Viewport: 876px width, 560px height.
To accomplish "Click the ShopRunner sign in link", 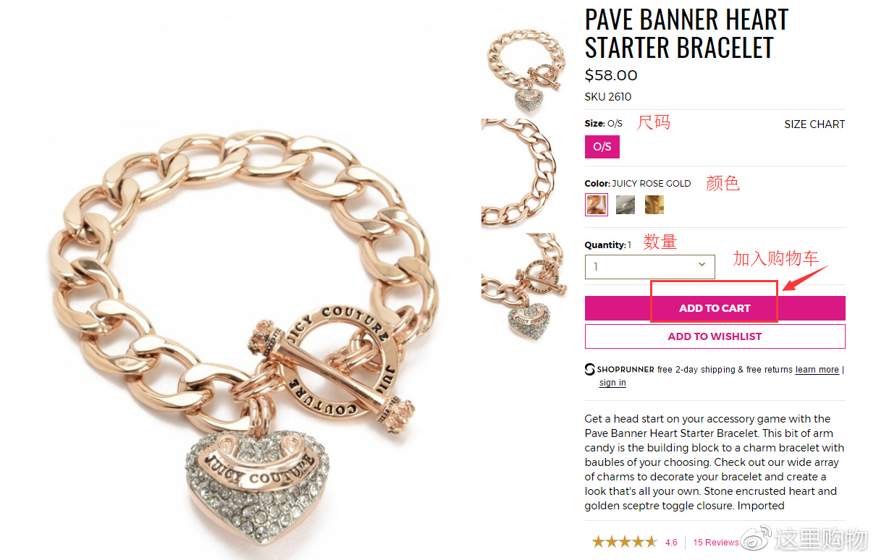I will click(612, 383).
